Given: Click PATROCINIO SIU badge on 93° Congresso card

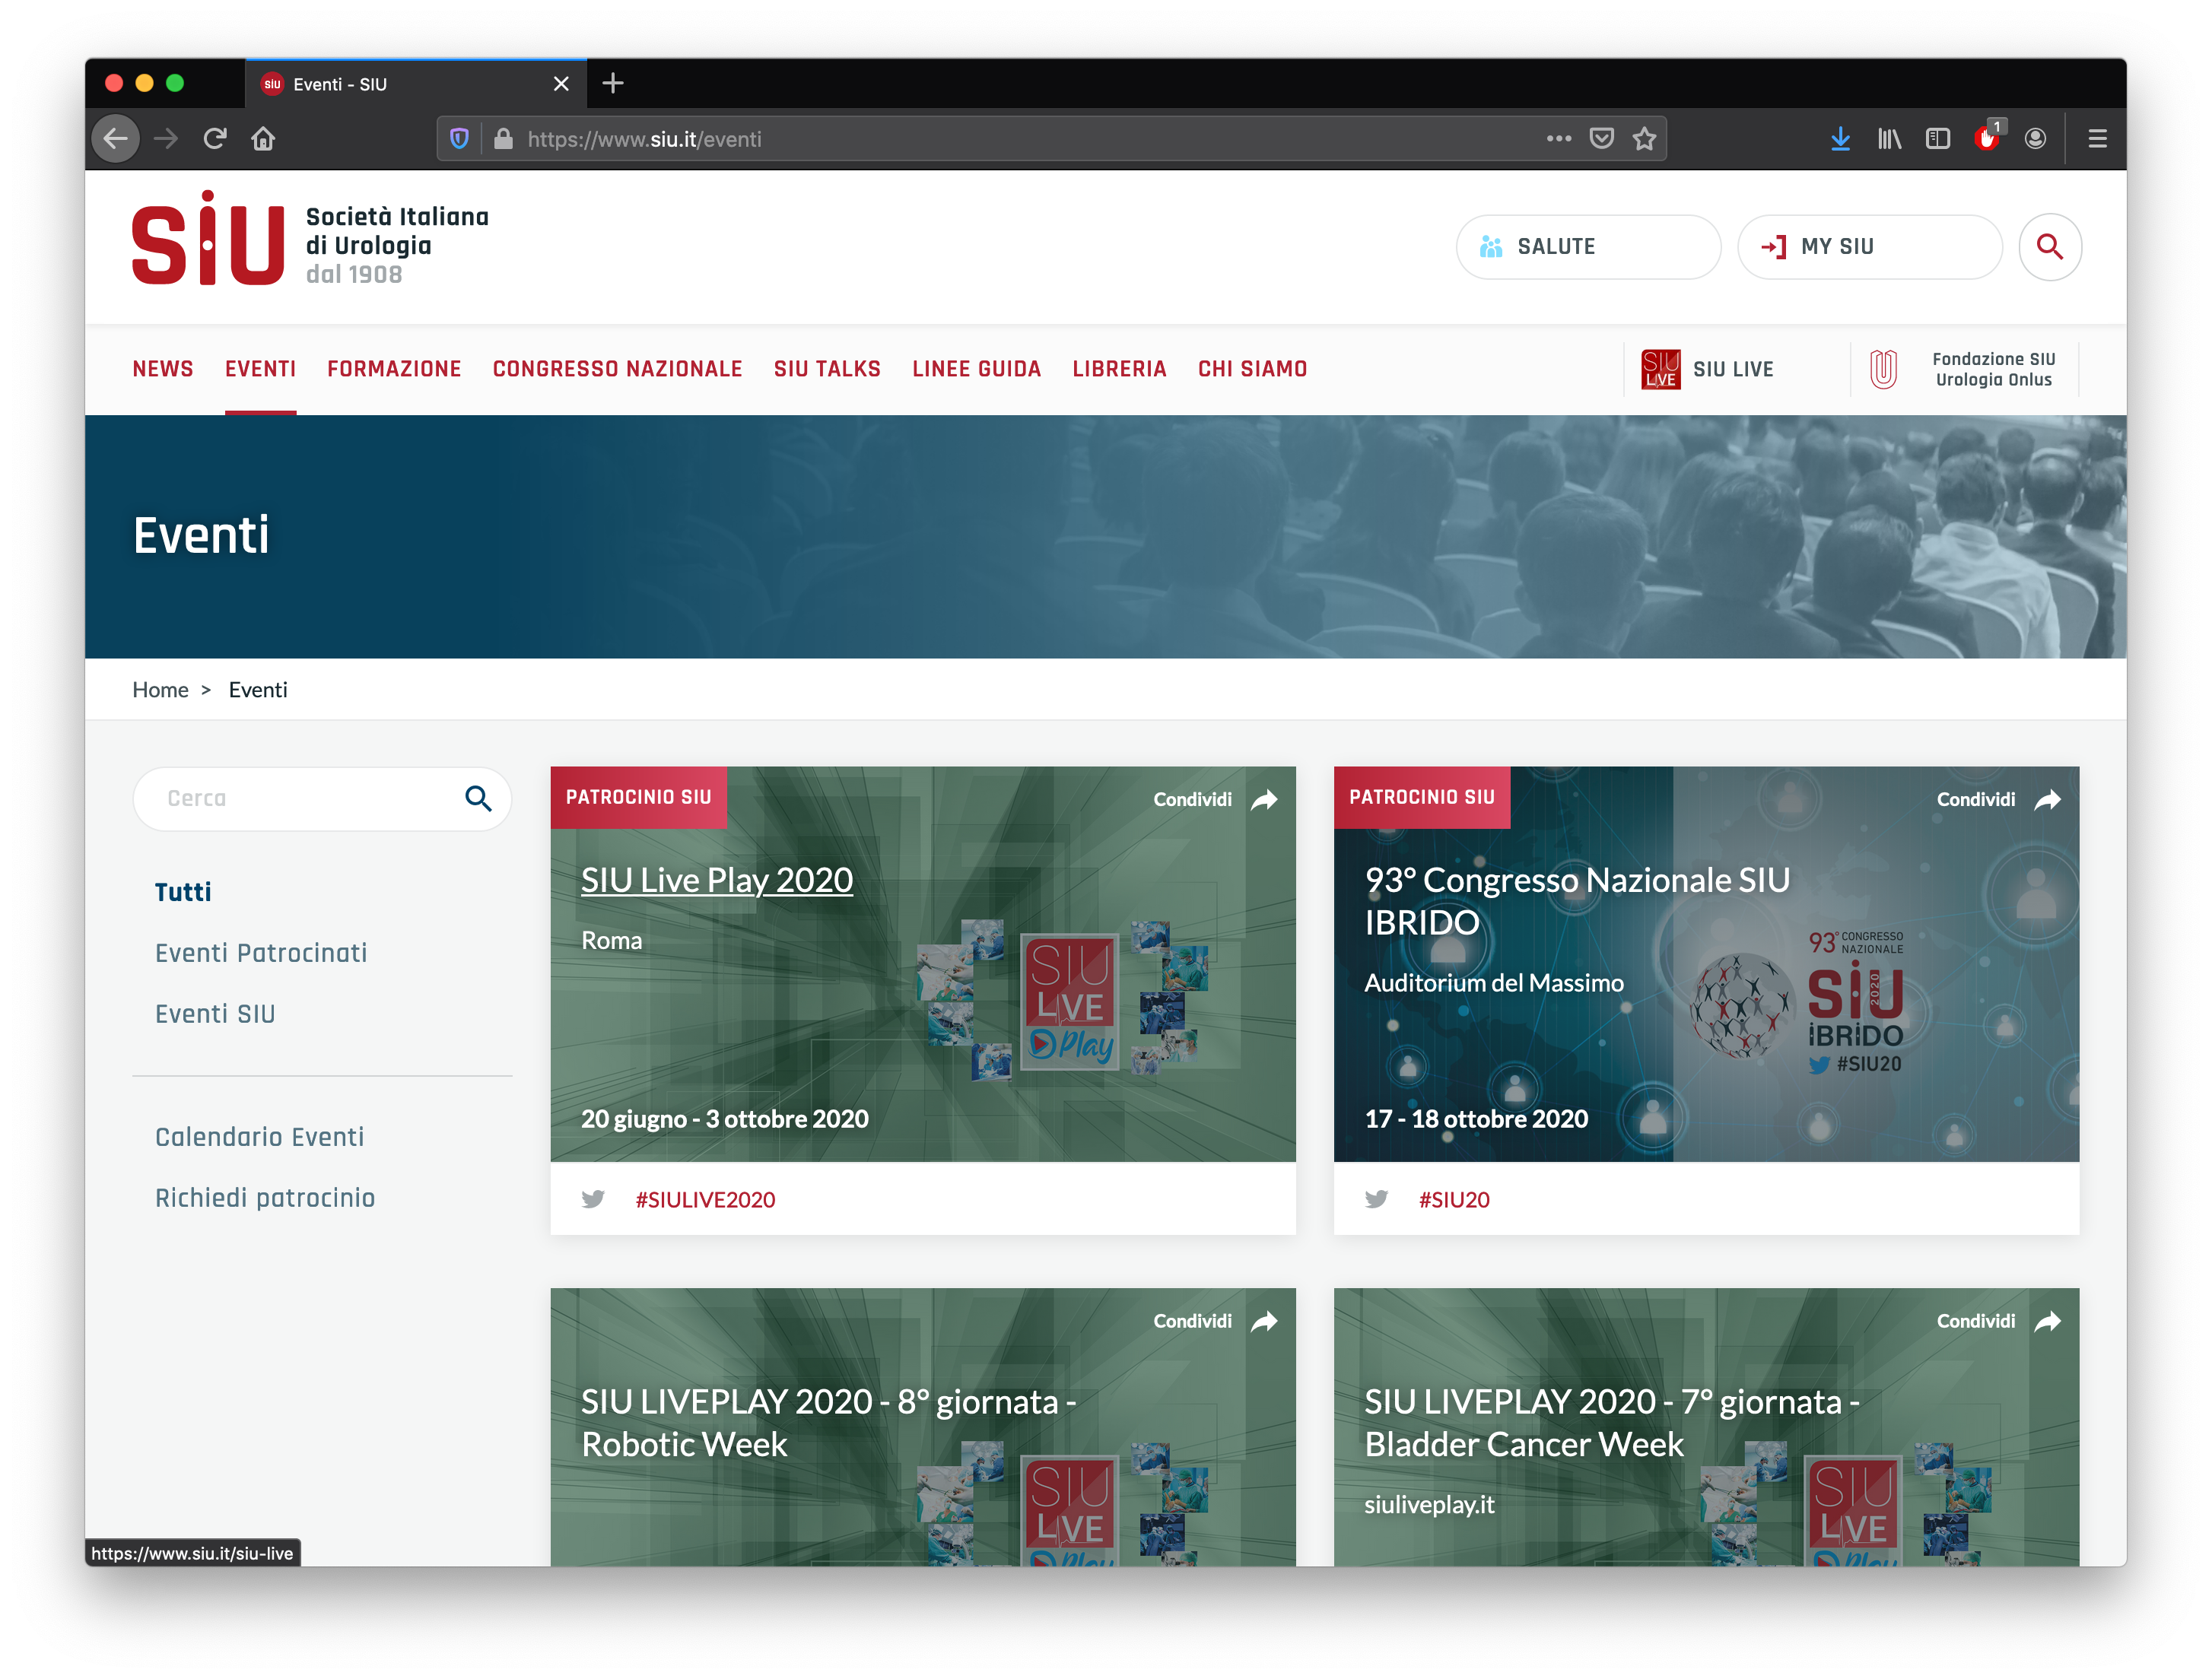Looking at the screenshot, I should tap(1422, 796).
